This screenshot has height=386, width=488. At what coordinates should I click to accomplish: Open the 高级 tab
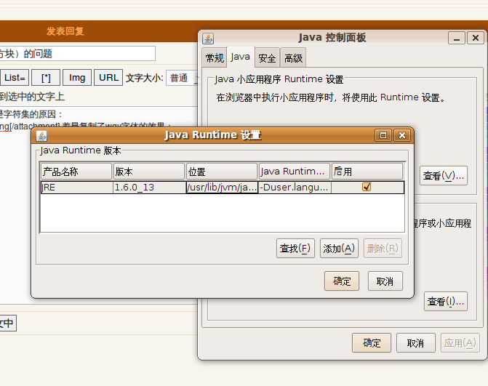pos(293,58)
